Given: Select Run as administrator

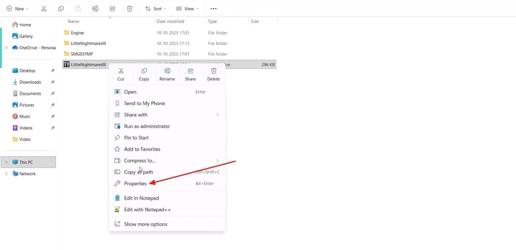Looking at the screenshot, I should 167,126.
